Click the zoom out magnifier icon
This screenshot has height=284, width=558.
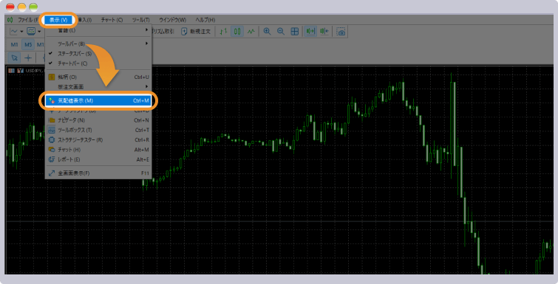pyautogui.click(x=281, y=32)
